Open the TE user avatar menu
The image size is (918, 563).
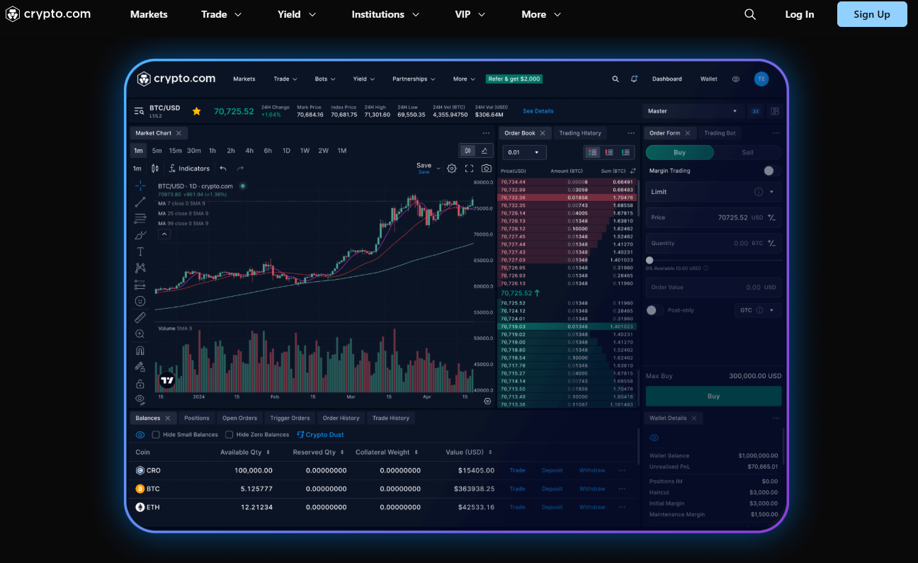[x=761, y=79]
